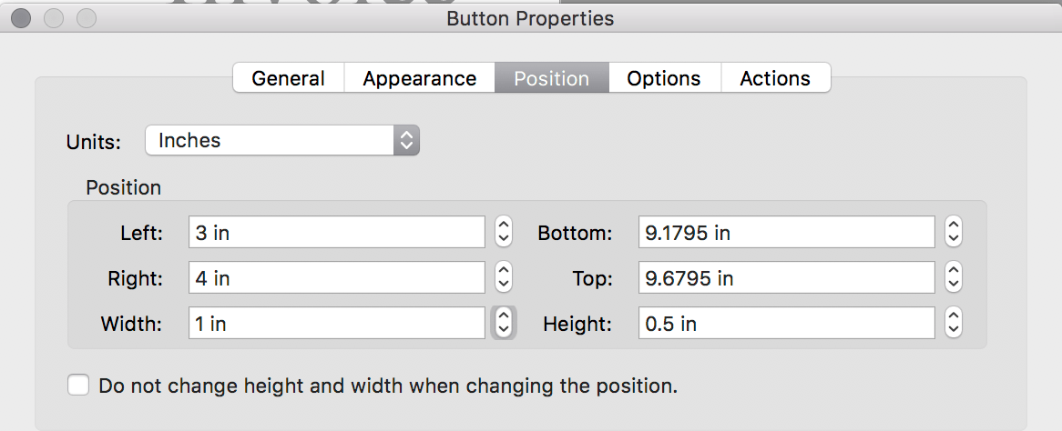Viewport: 1062px width, 431px height.
Task: Click the stepper next to Right field
Action: [x=504, y=278]
